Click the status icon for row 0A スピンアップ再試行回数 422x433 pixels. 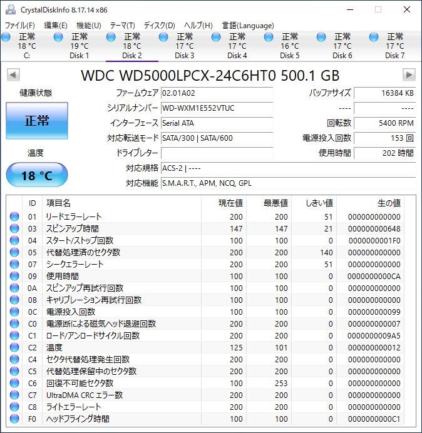coord(14,288)
